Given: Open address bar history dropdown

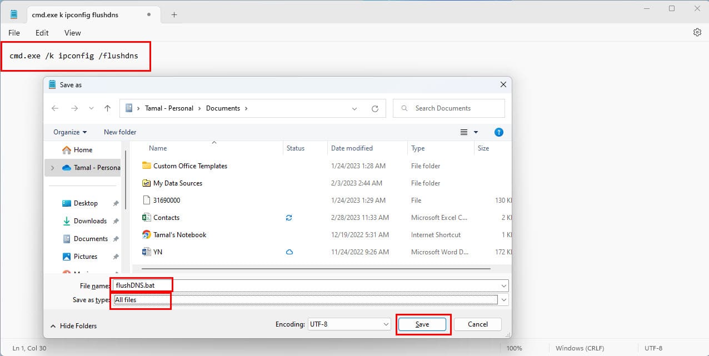Looking at the screenshot, I should [354, 109].
